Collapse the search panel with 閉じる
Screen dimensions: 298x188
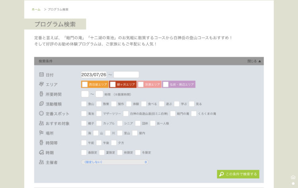tap(254, 61)
